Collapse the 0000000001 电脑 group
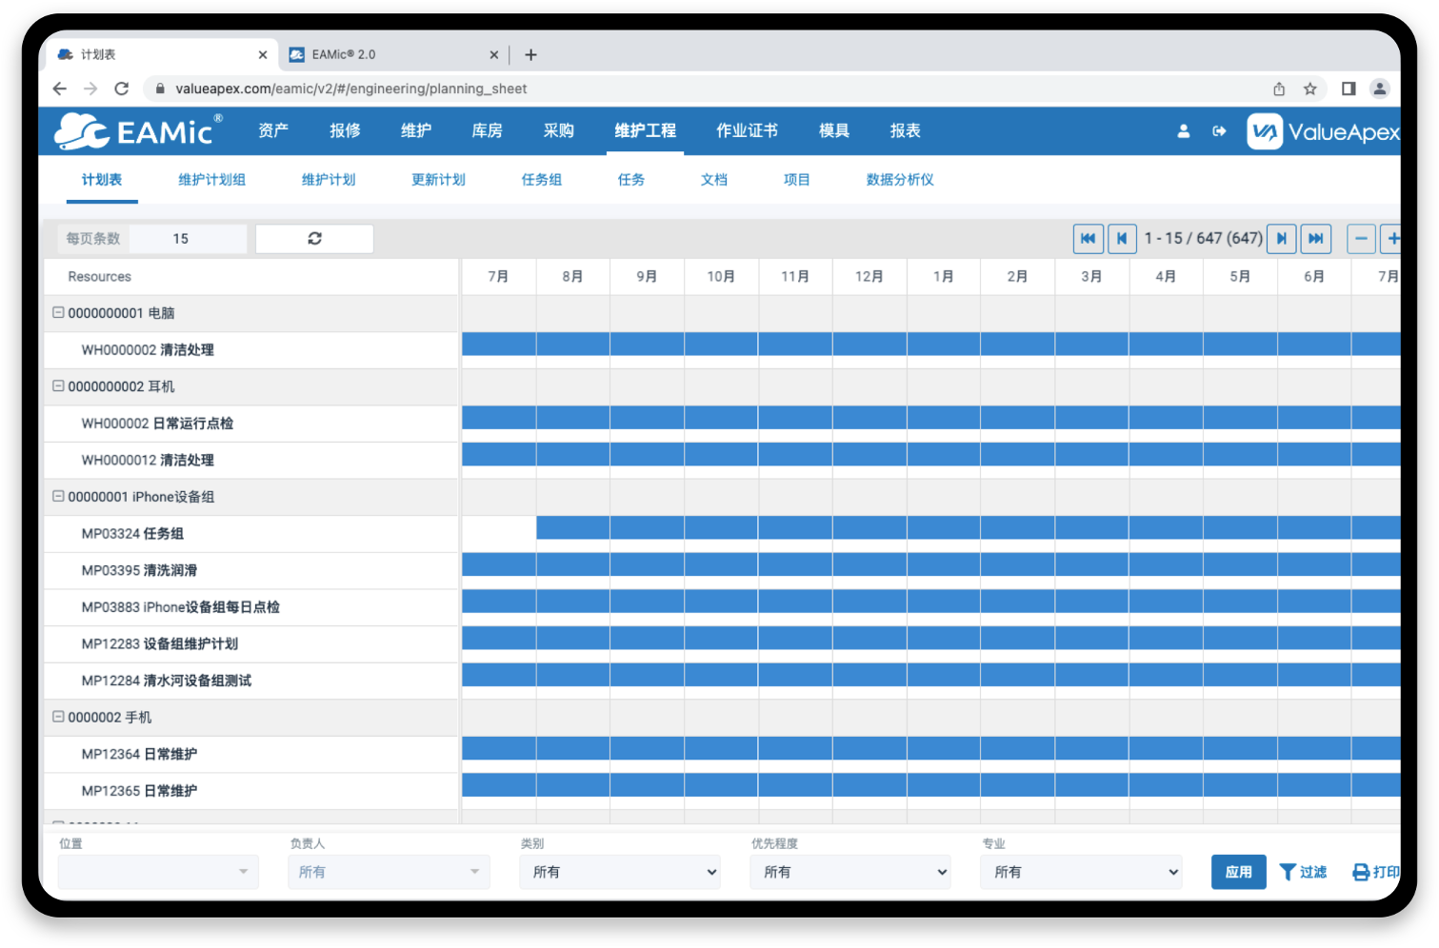 tap(58, 312)
